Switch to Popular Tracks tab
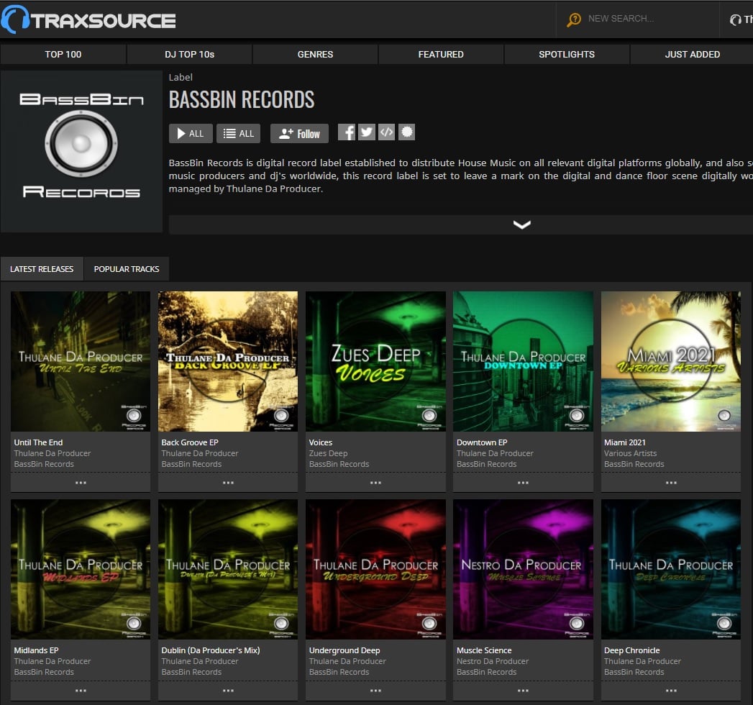Screen dimensions: 753x705 click(127, 269)
